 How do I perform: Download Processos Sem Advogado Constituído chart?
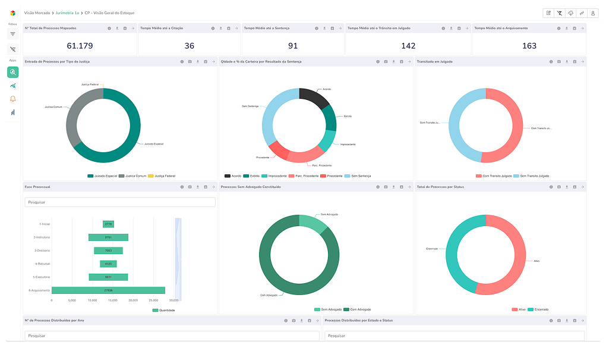tap(393, 187)
